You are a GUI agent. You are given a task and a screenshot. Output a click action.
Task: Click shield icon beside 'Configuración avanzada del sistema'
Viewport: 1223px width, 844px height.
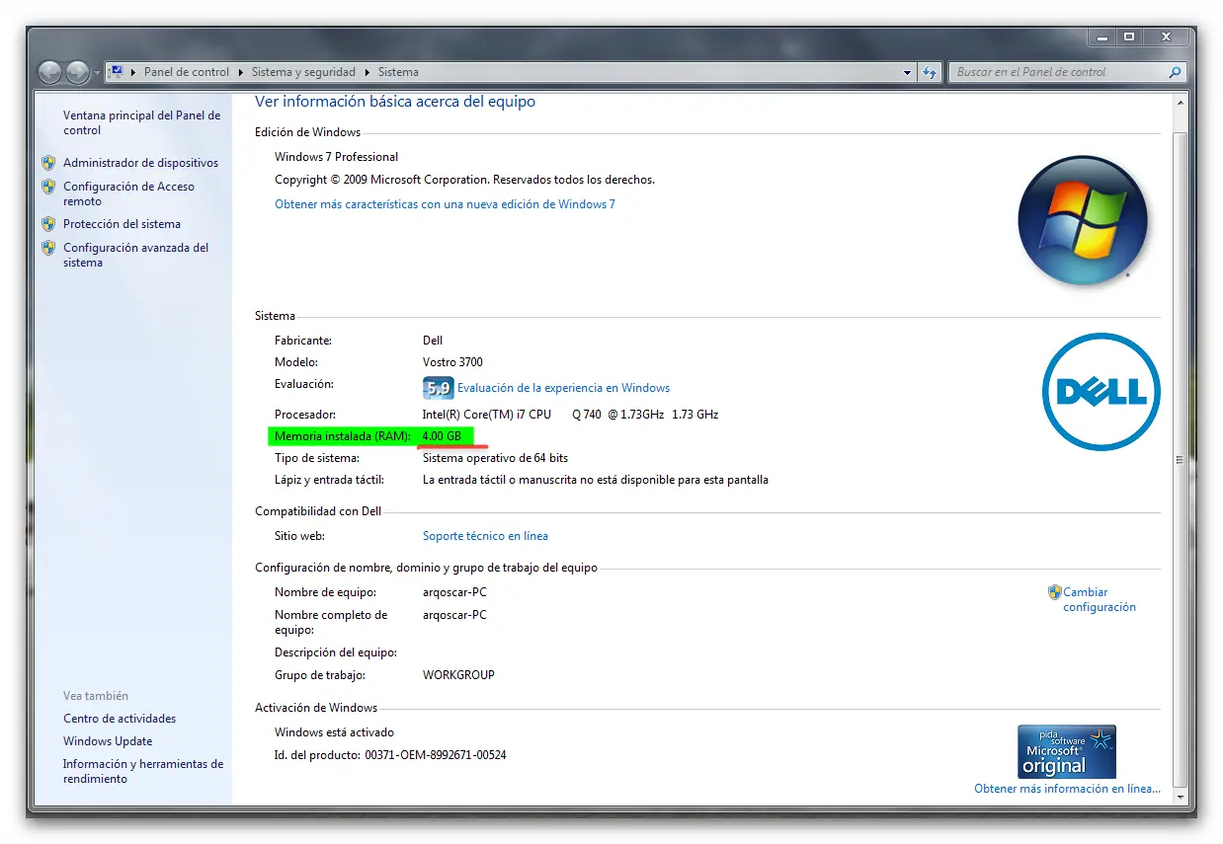48,248
